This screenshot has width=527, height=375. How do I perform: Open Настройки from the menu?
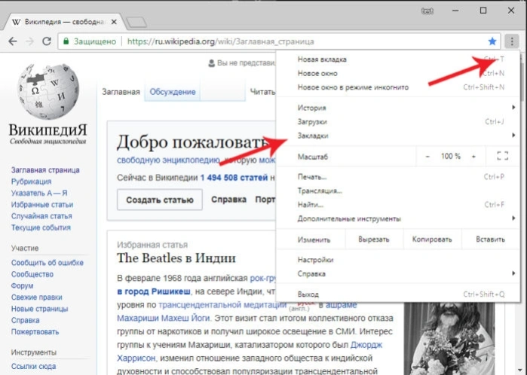click(x=398, y=260)
